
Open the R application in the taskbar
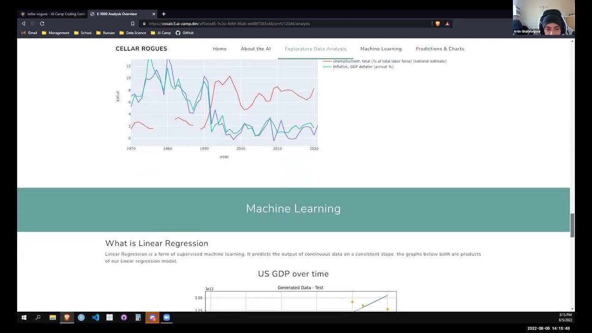click(81, 317)
